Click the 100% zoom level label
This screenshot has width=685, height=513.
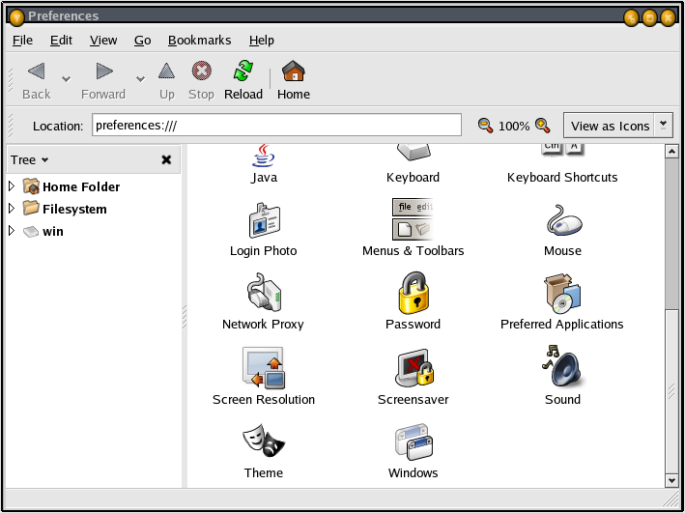coord(514,127)
